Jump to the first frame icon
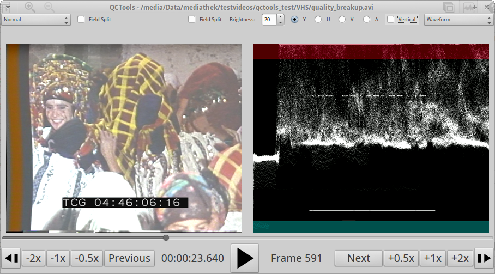The image size is (495, 274). 11,258
